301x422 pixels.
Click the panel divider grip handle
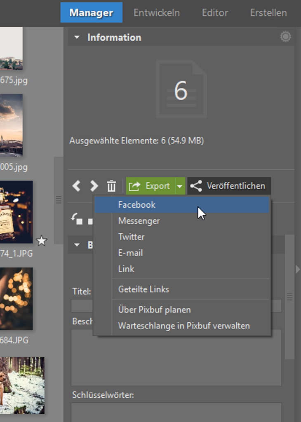(x=59, y=200)
